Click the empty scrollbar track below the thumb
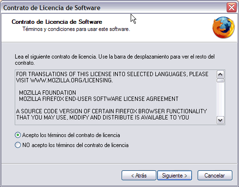 220,99
